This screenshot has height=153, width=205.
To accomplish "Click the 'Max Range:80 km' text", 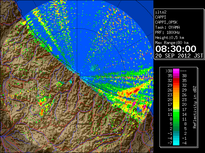I will click(172, 43).
